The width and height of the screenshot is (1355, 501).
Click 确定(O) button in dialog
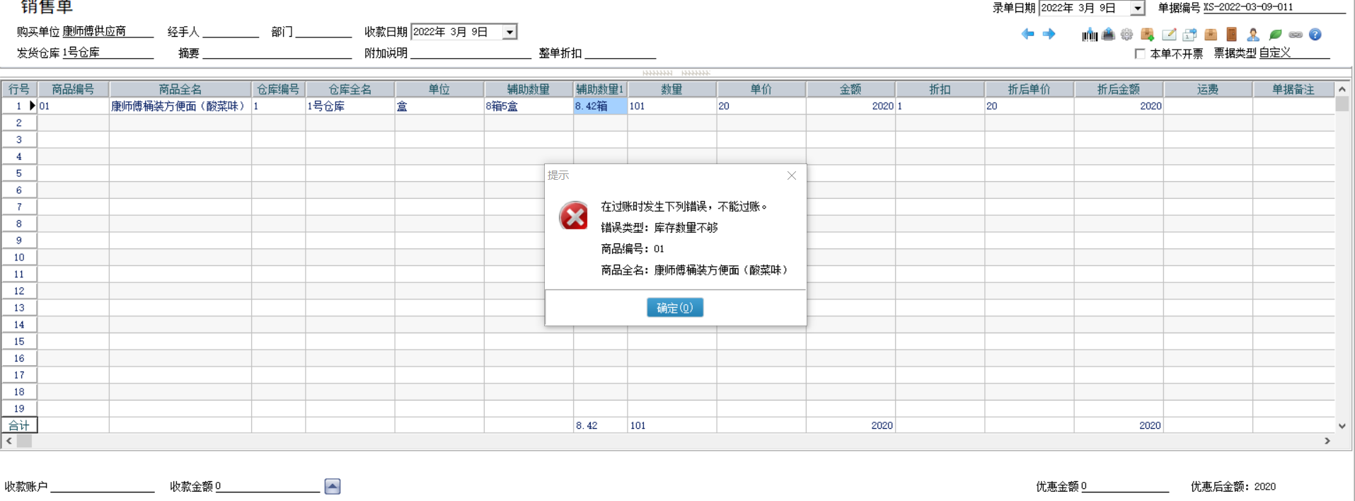point(675,307)
